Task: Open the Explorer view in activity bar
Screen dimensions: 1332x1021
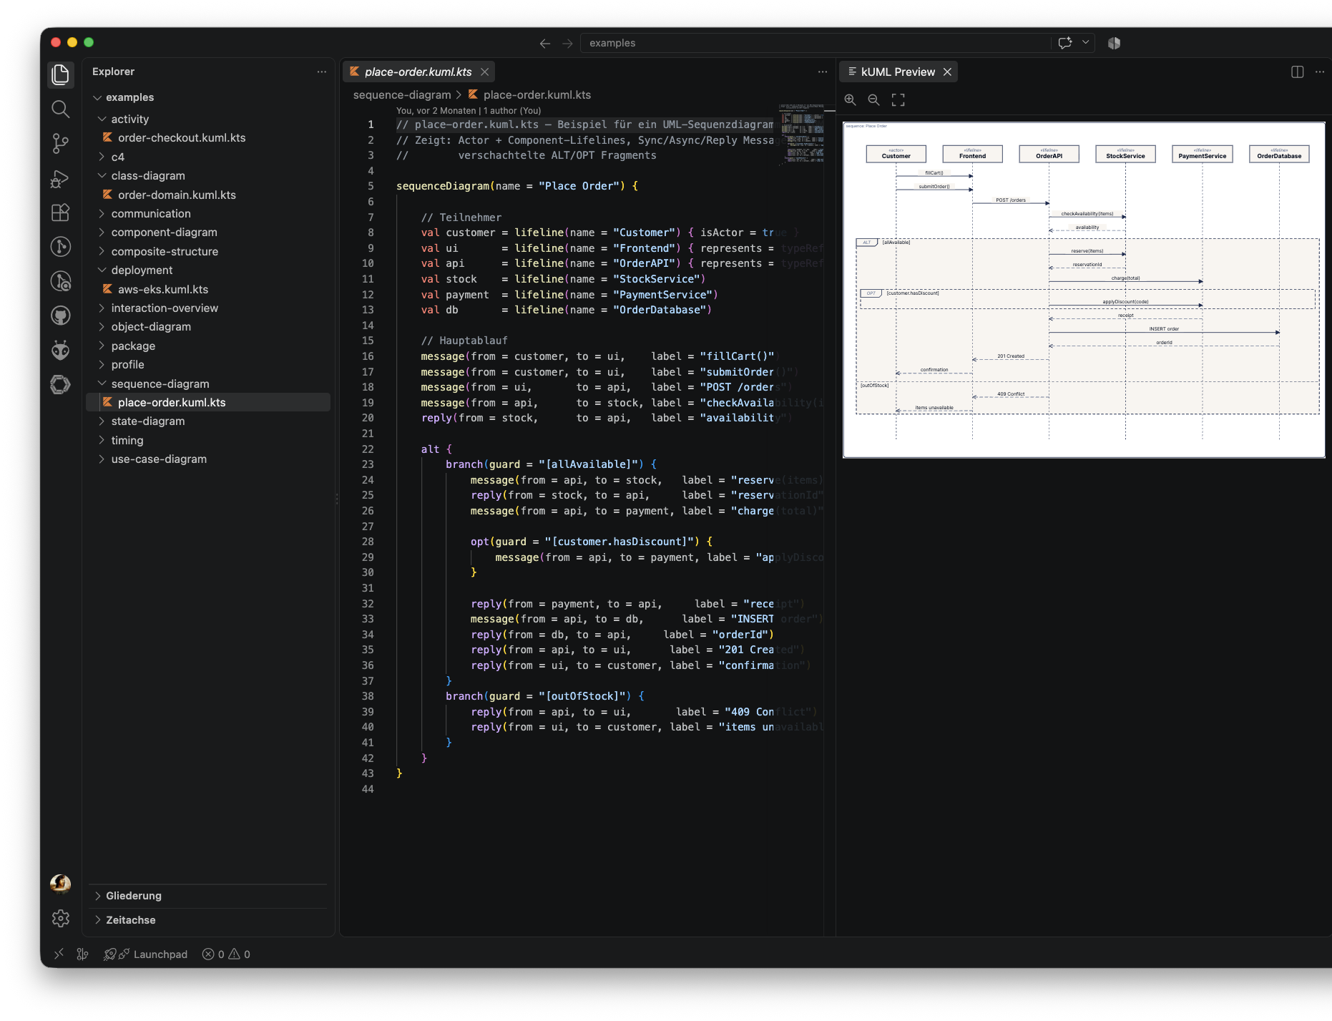Action: pos(61,74)
